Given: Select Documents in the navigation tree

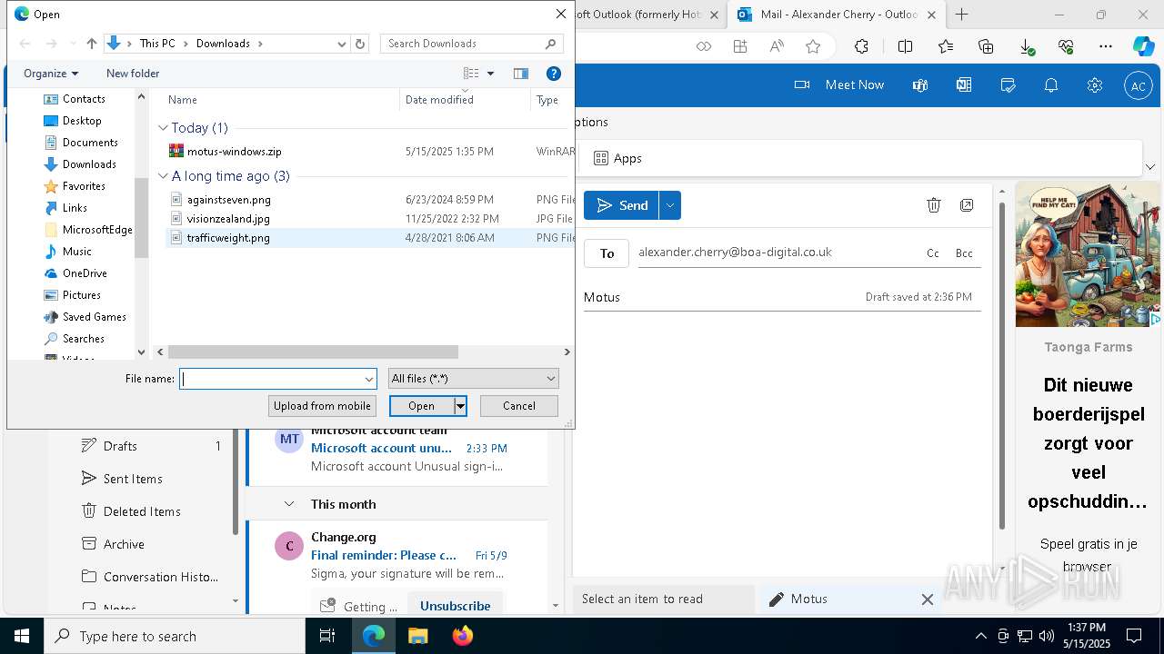Looking at the screenshot, I should coord(90,143).
